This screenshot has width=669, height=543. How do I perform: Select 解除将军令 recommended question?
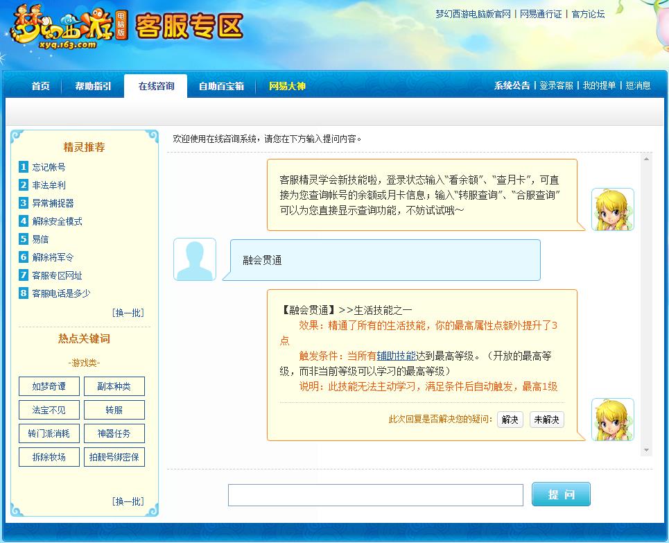(53, 257)
